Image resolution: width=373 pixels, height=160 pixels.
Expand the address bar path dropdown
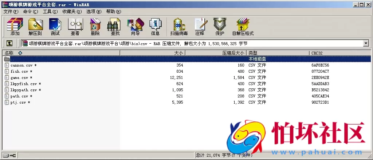click(x=366, y=43)
